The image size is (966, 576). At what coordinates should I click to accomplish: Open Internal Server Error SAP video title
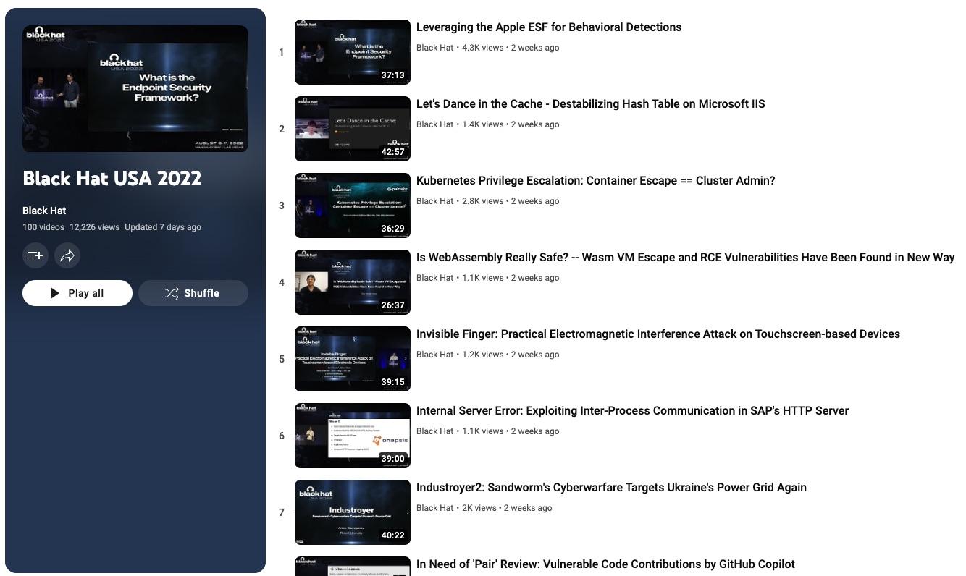coord(631,411)
